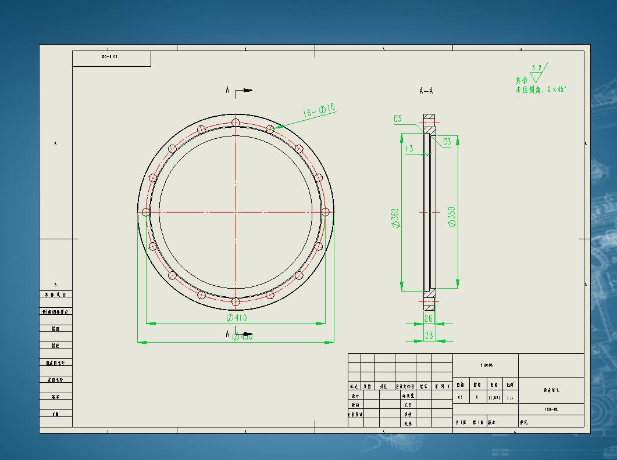The height and width of the screenshot is (460, 617).
Task: Click the flange center crosshair marker
Action: (x=236, y=213)
